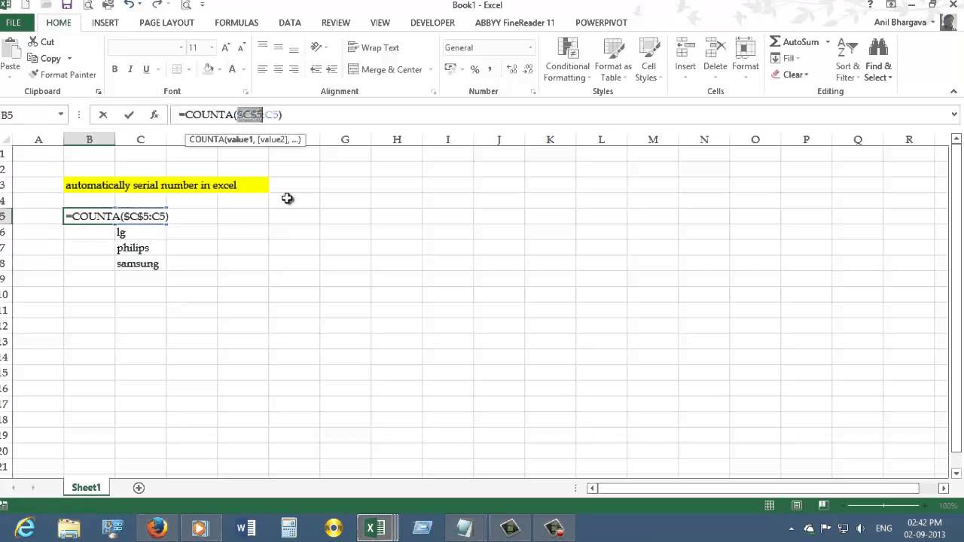Click the Delete cells icon
964x542 pixels.
click(715, 48)
